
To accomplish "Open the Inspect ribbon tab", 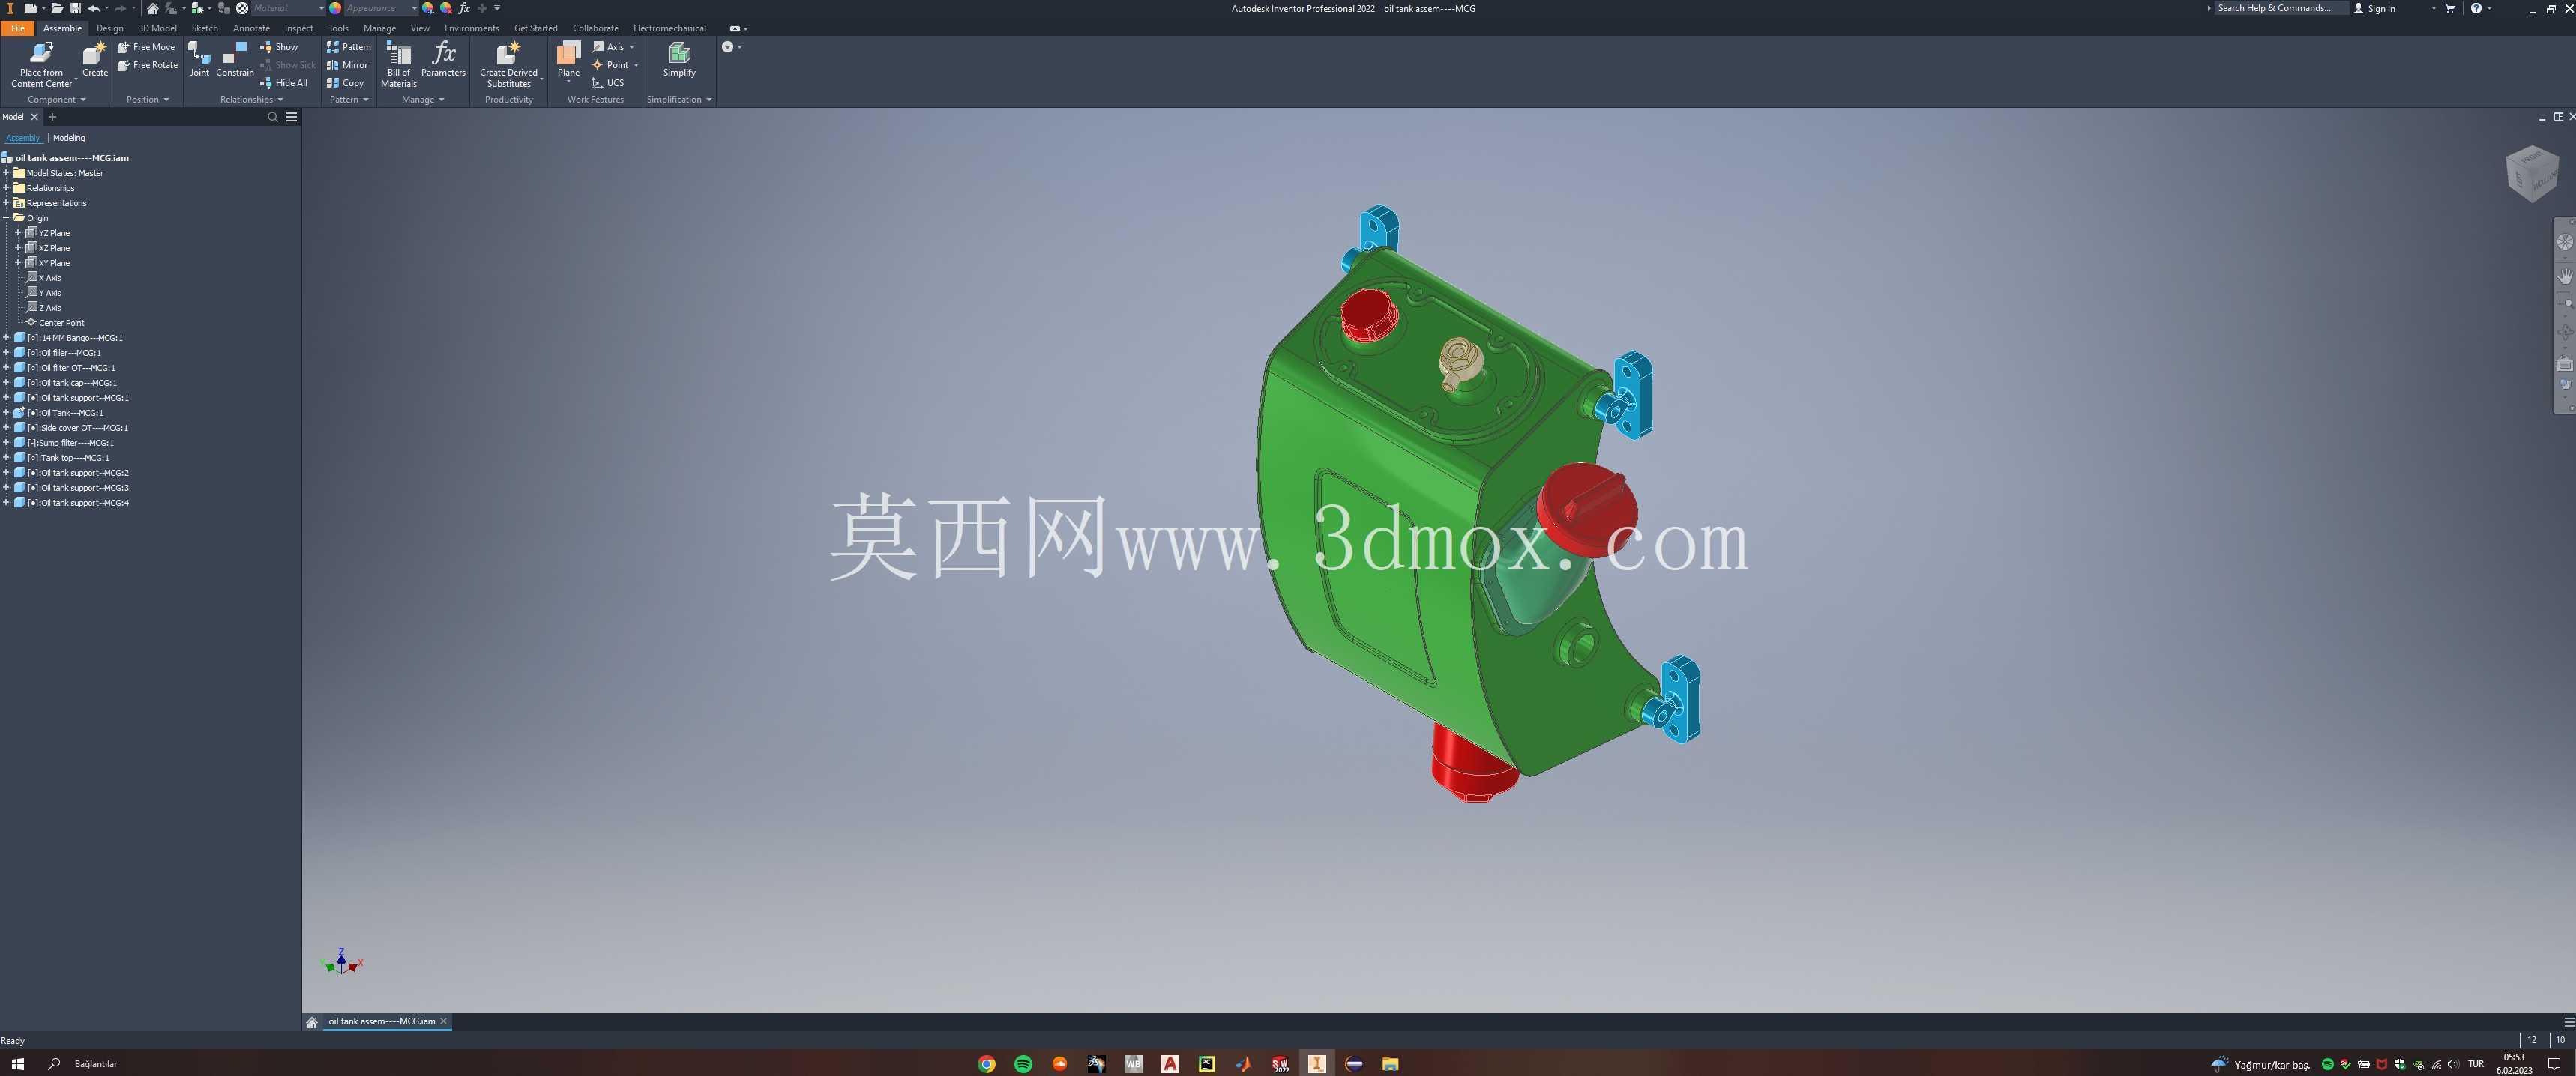I will click(x=299, y=28).
